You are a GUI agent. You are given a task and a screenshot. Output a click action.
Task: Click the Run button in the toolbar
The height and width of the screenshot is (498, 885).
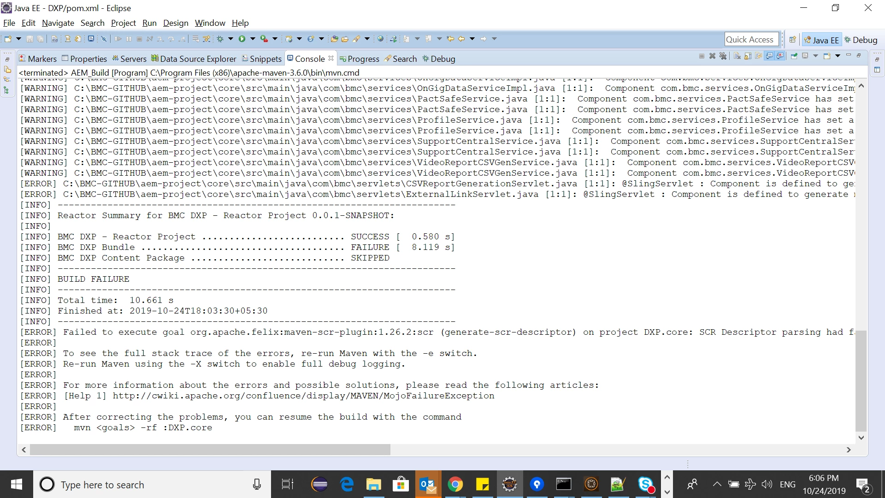[242, 39]
